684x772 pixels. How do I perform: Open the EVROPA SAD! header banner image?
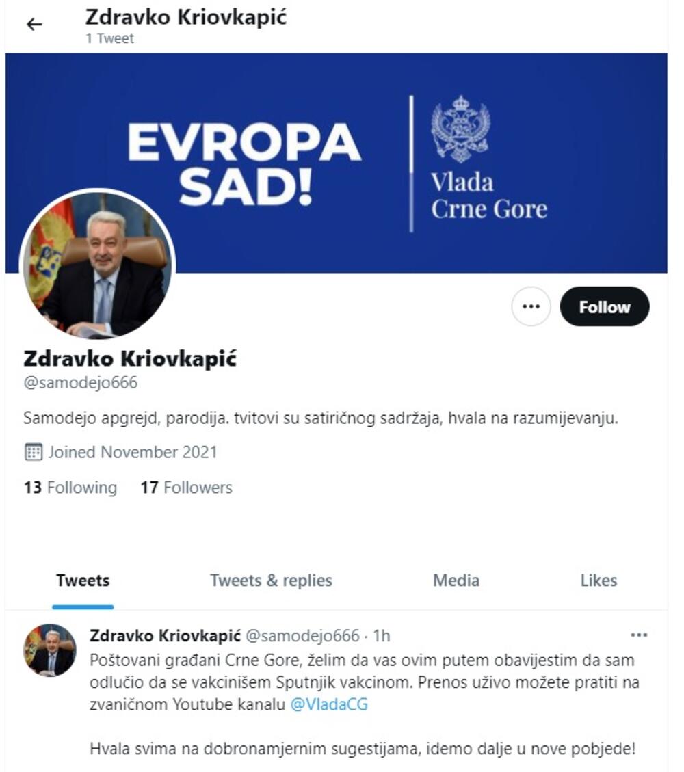coord(337,163)
